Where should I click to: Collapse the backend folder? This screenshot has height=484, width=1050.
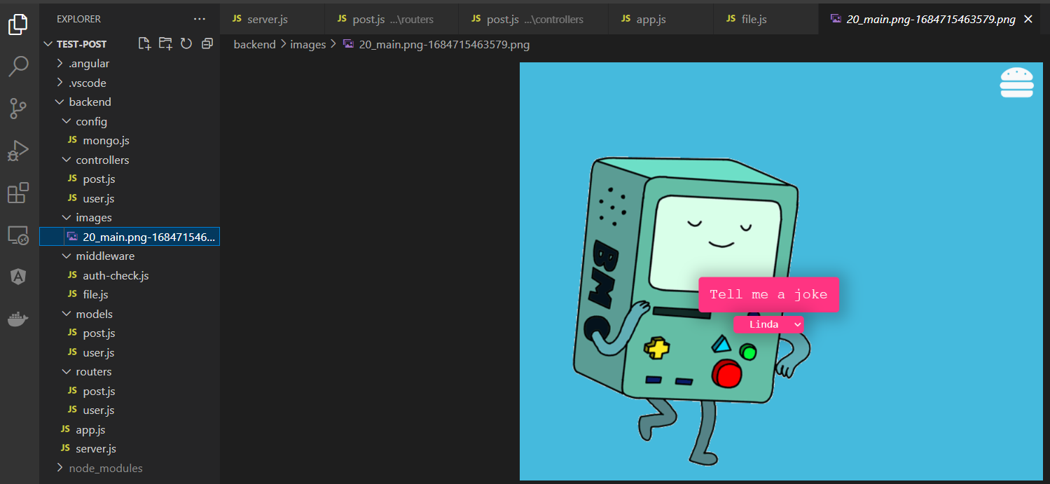pos(60,102)
